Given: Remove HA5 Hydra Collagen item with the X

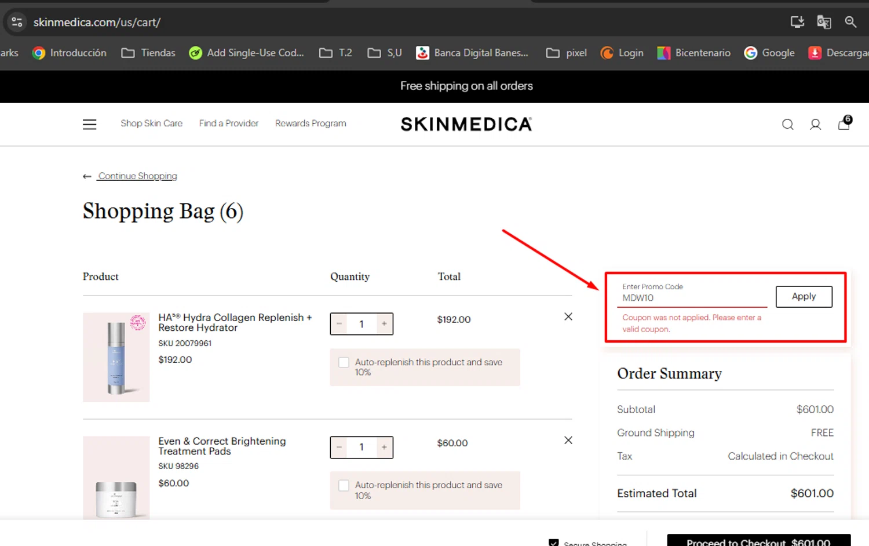Looking at the screenshot, I should point(568,316).
